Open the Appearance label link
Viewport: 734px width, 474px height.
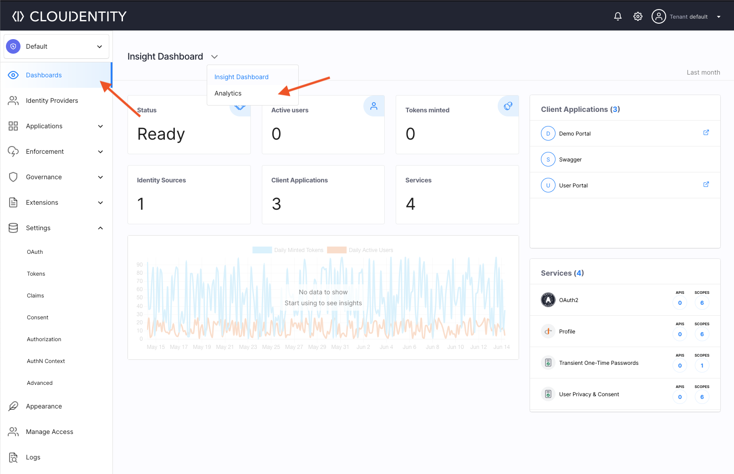pos(44,406)
